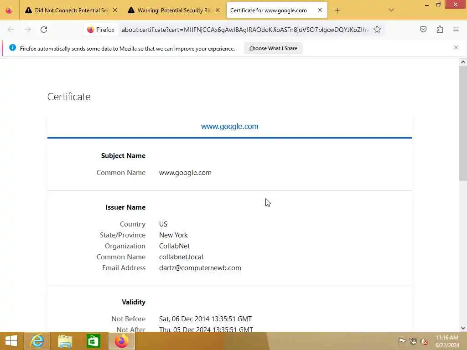
Task: Click the 'Organization' field label
Action: point(125,246)
